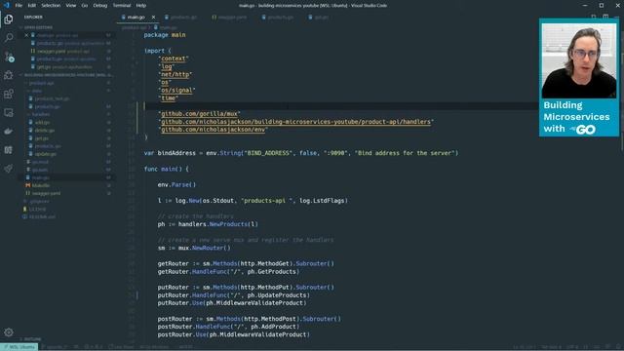Open add.go in handlers folder

coord(42,122)
